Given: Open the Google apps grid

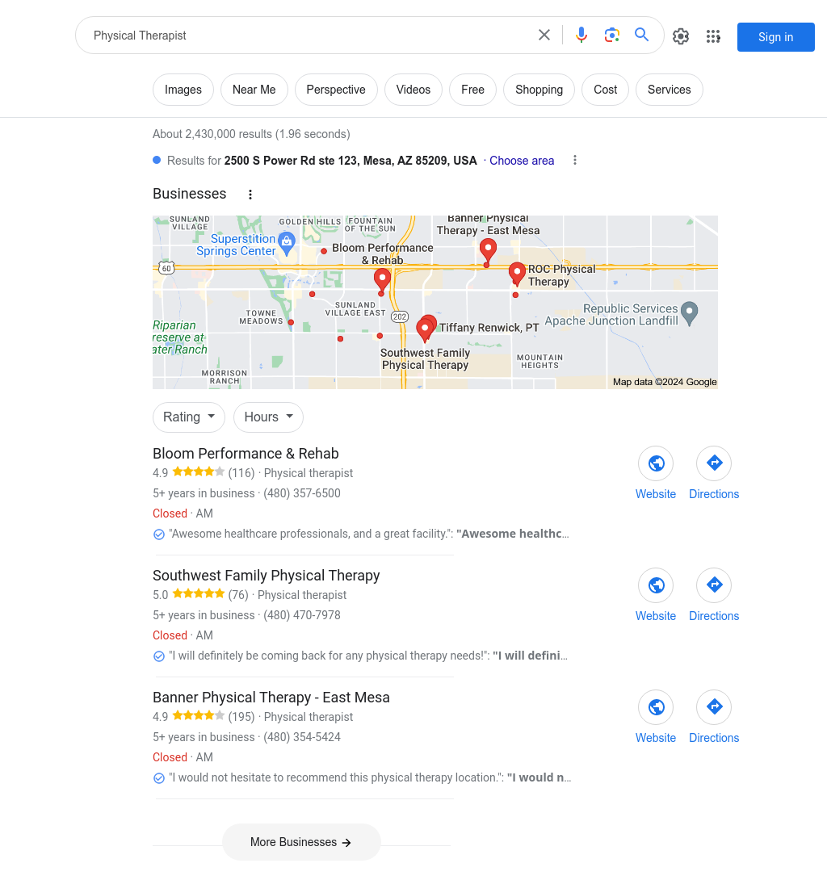Looking at the screenshot, I should 713,36.
